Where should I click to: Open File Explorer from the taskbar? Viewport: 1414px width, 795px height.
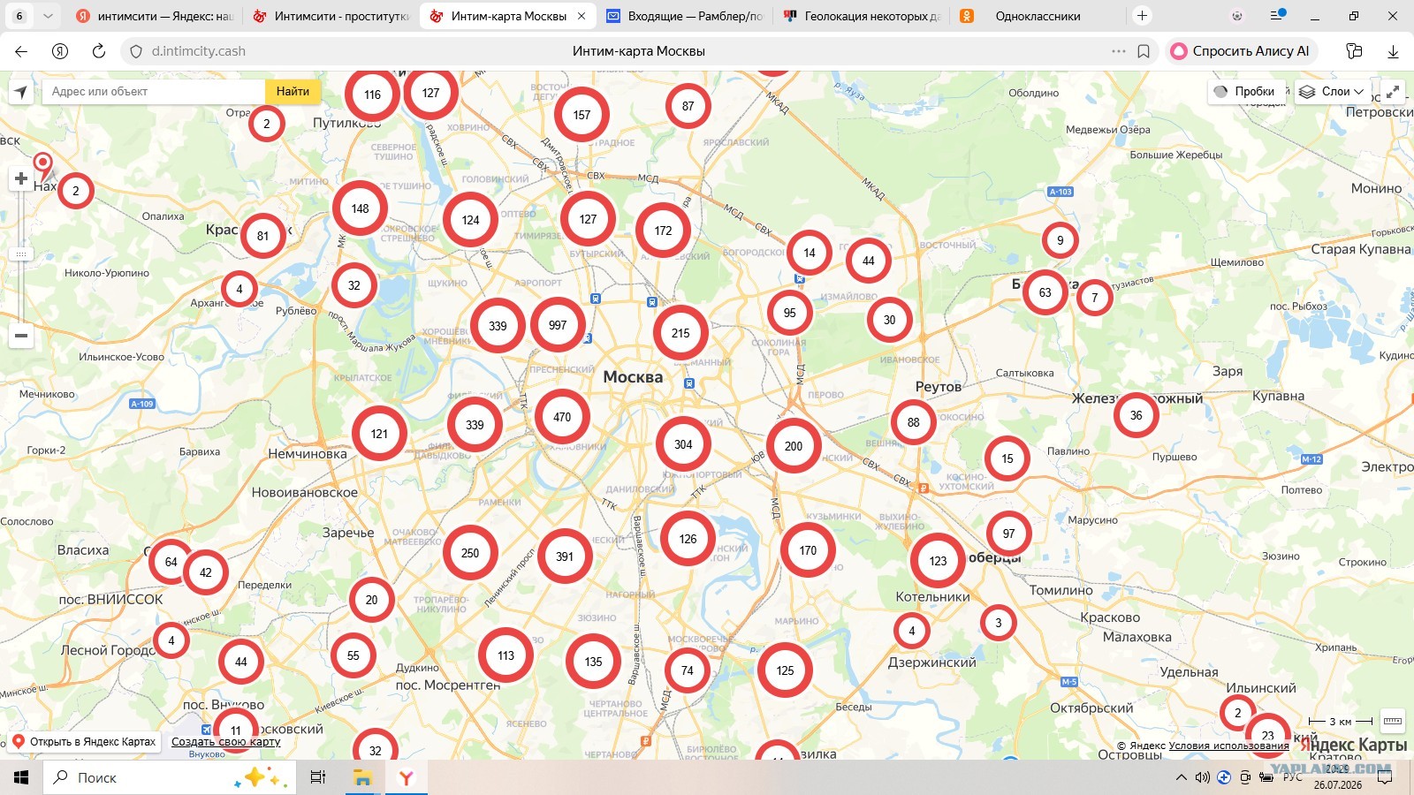(x=362, y=777)
